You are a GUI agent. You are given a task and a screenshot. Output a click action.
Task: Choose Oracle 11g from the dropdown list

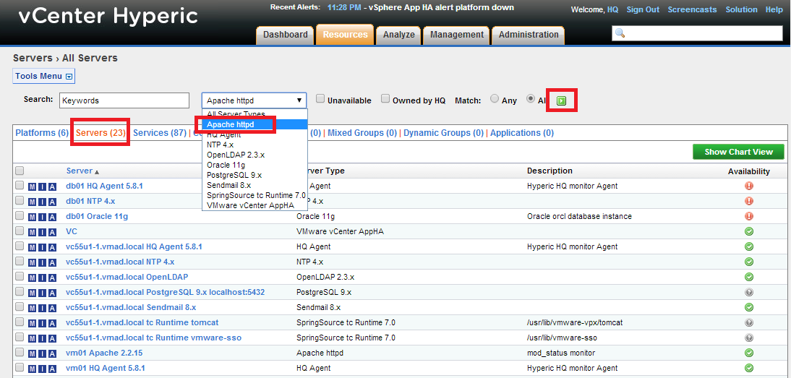pos(255,165)
